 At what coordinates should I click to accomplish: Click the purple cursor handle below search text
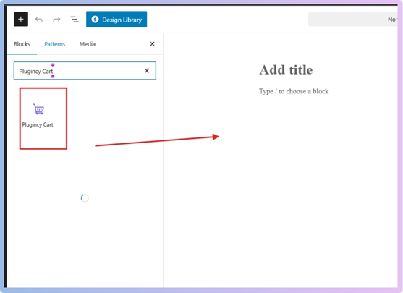[53, 77]
